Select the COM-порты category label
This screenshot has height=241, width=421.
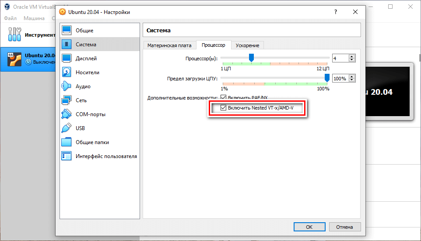(x=91, y=114)
